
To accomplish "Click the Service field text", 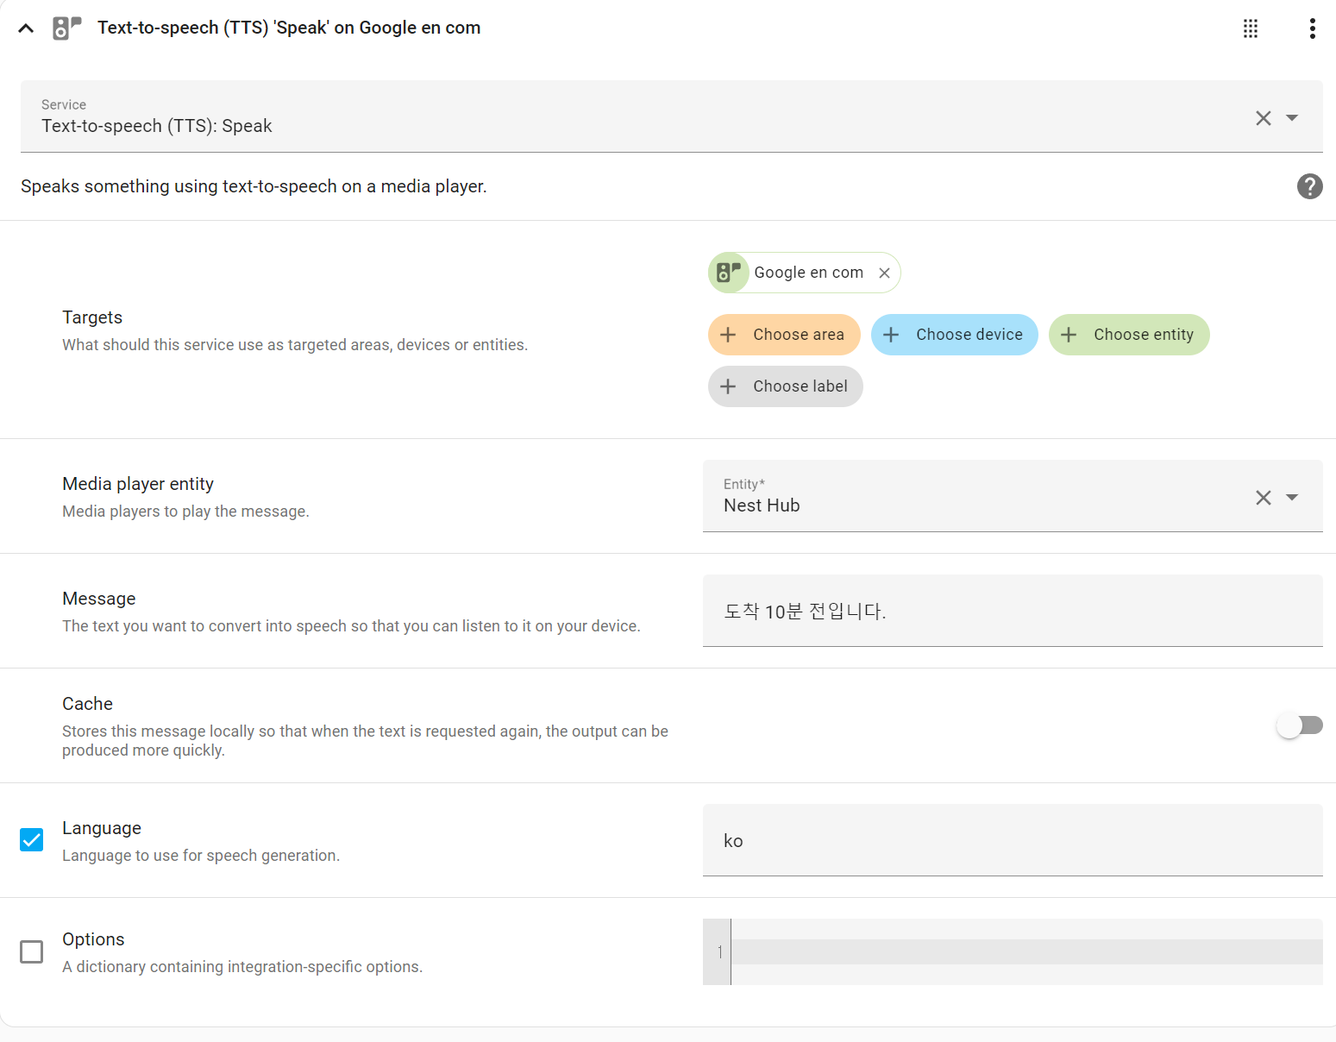I will coord(157,126).
